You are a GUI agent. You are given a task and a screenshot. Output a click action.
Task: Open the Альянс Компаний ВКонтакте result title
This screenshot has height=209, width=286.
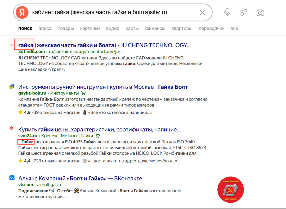coord(80,178)
